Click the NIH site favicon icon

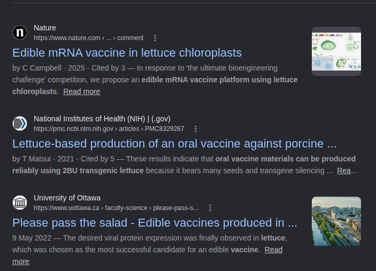pos(20,123)
